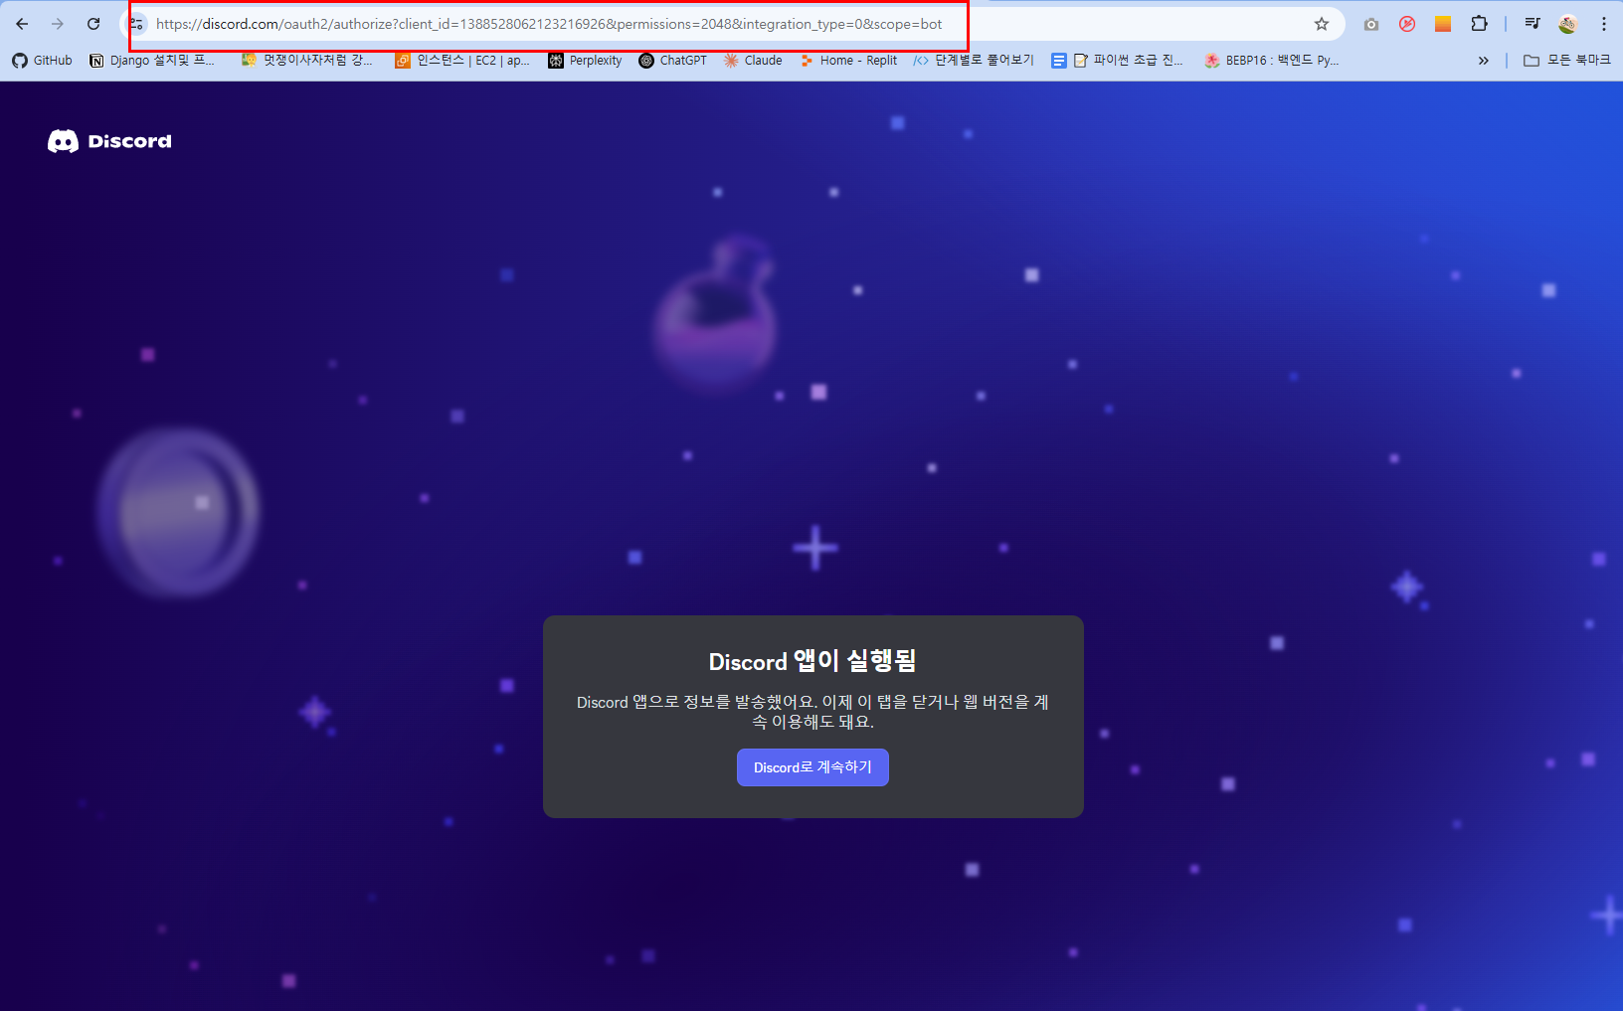Click the browser forward arrow

58,24
